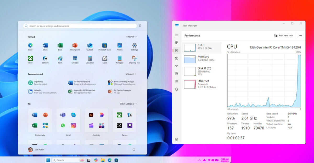This screenshot has height=163, width=314.
Task: Select the Ethernet performance entry
Action: tap(202, 84)
